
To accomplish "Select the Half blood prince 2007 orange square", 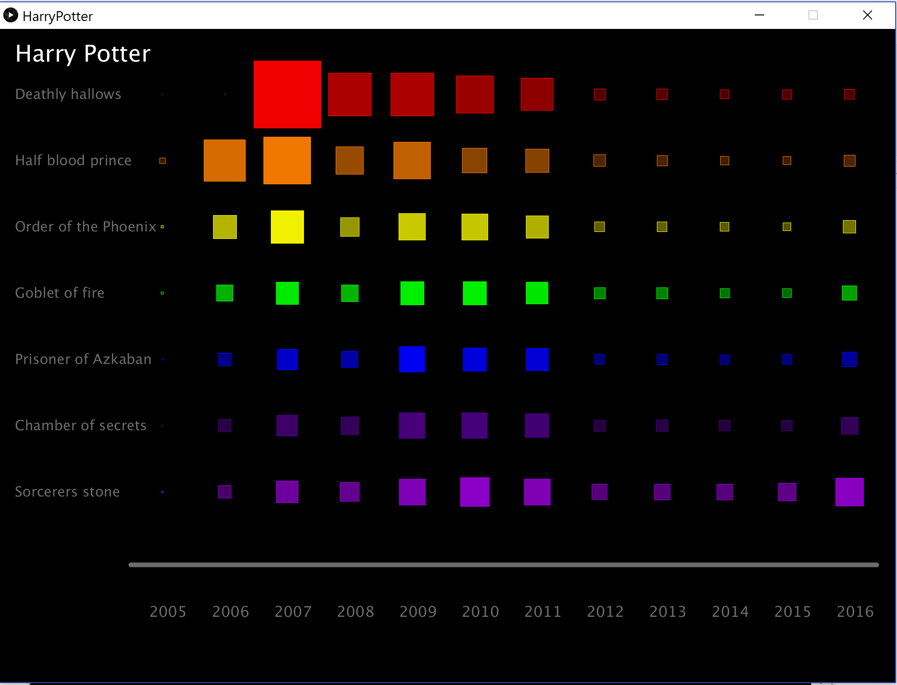I will point(287,161).
